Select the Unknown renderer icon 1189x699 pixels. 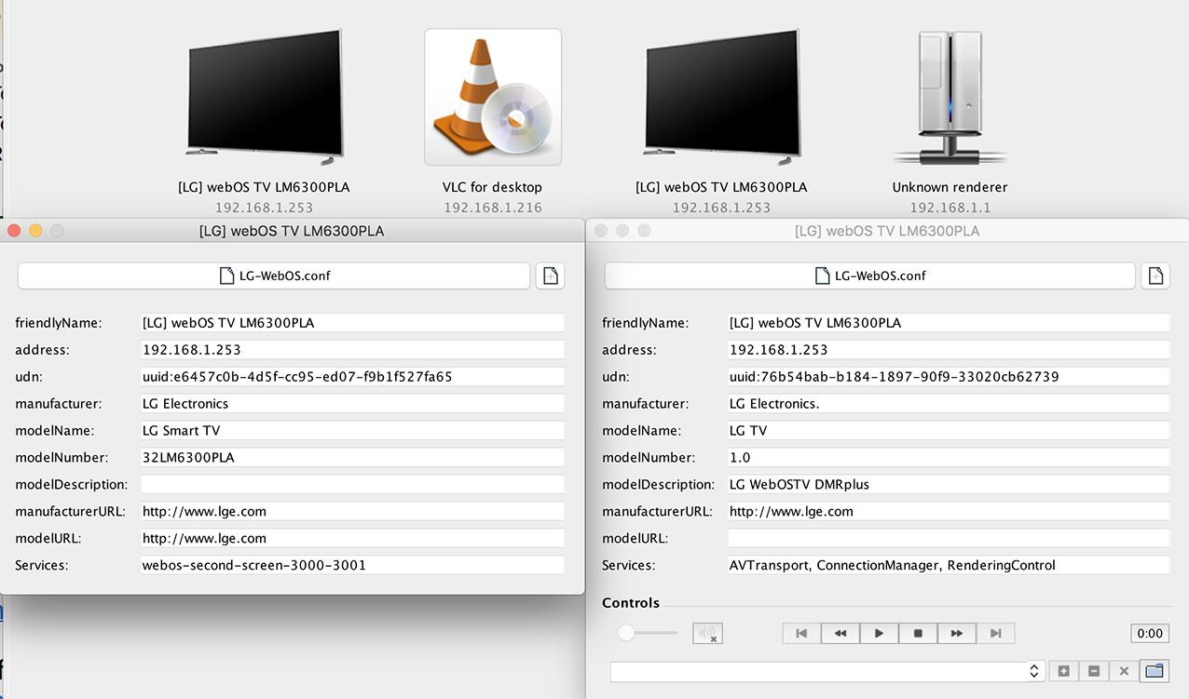click(950, 97)
